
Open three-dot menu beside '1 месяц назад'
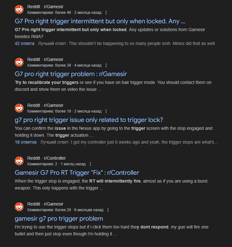click(90, 164)
